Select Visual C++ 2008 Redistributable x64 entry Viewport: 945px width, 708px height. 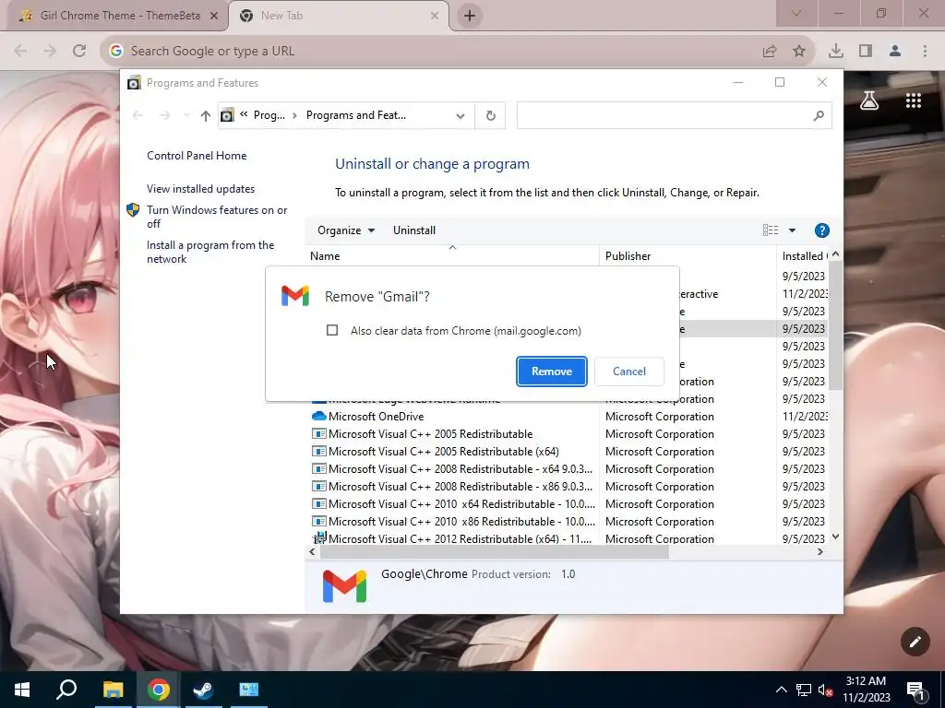(461, 469)
